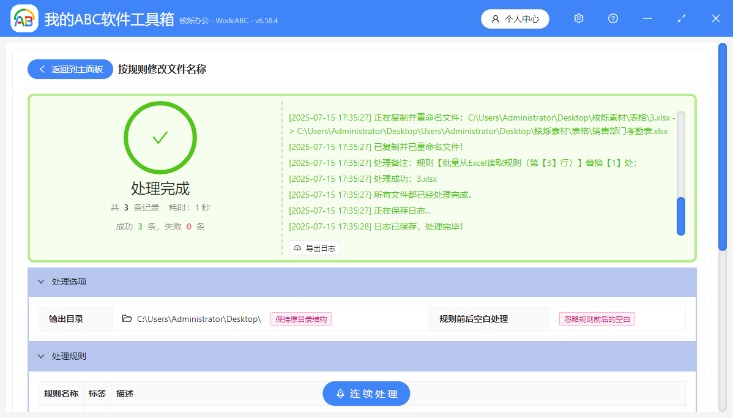Click the 标签 column header
The height and width of the screenshot is (418, 733).
(x=97, y=394)
